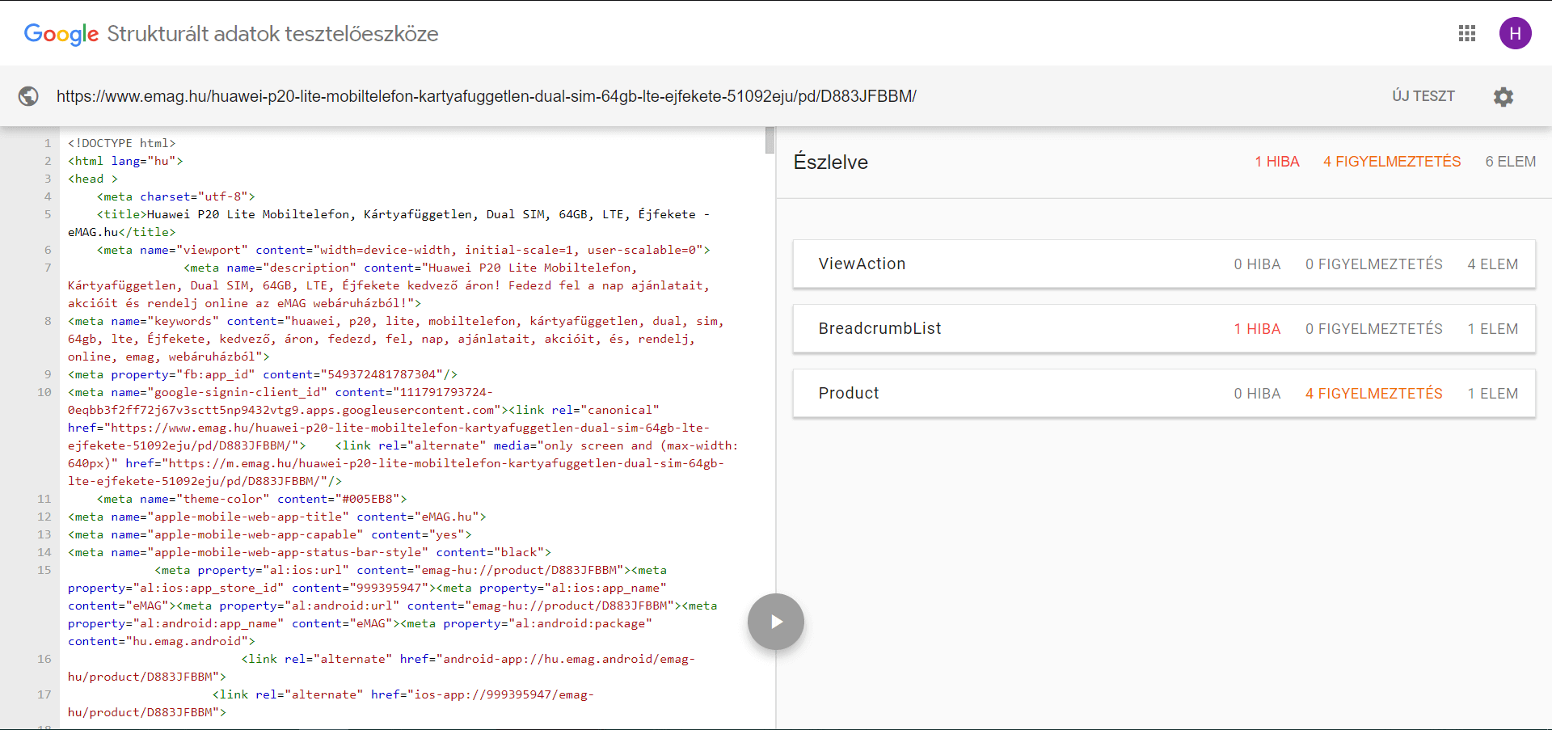Filter by the 1 HIBA summary count
The height and width of the screenshot is (730, 1552).
coord(1277,162)
